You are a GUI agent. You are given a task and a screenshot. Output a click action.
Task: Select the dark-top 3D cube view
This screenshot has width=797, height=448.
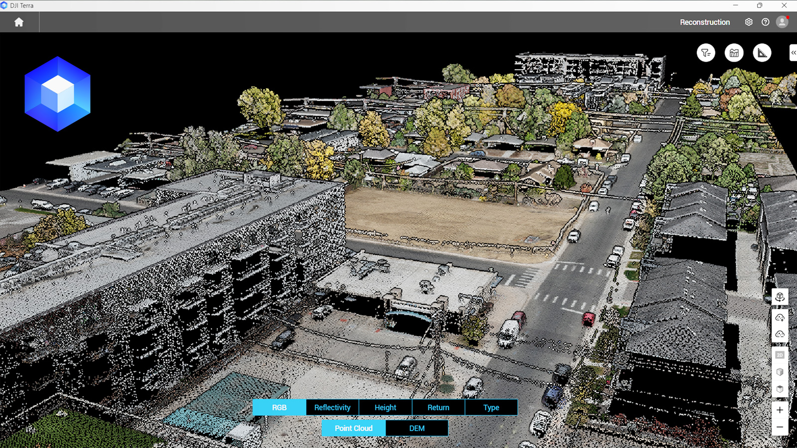(x=780, y=389)
